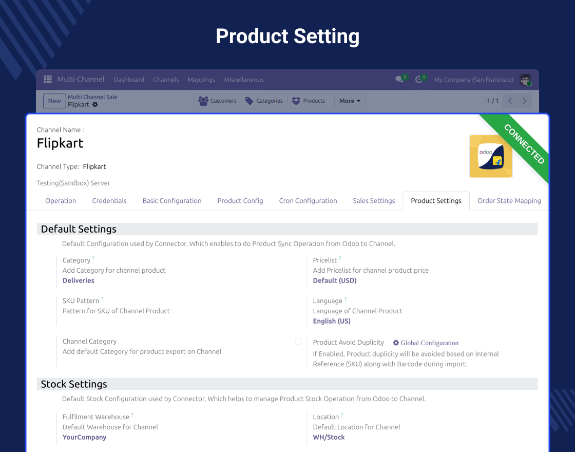Expand the More dropdown
This screenshot has height=452, width=575.
tap(350, 101)
